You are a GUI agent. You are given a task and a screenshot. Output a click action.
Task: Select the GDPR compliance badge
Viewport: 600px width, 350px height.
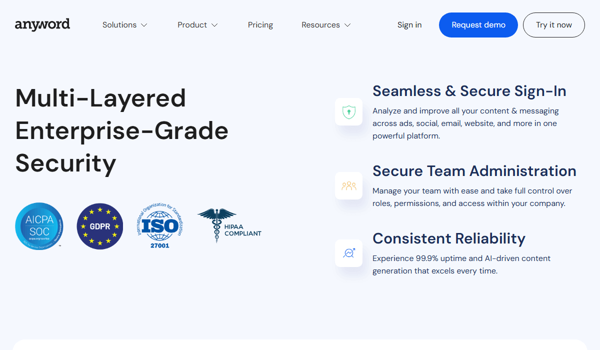tap(99, 226)
